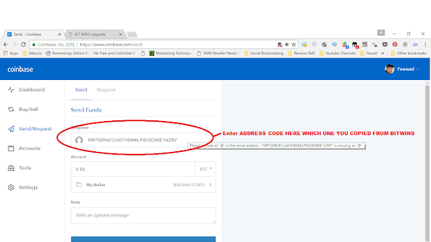431x242 pixels.
Task: Close the BIT WINS upgrade tab
Action: coord(121,34)
